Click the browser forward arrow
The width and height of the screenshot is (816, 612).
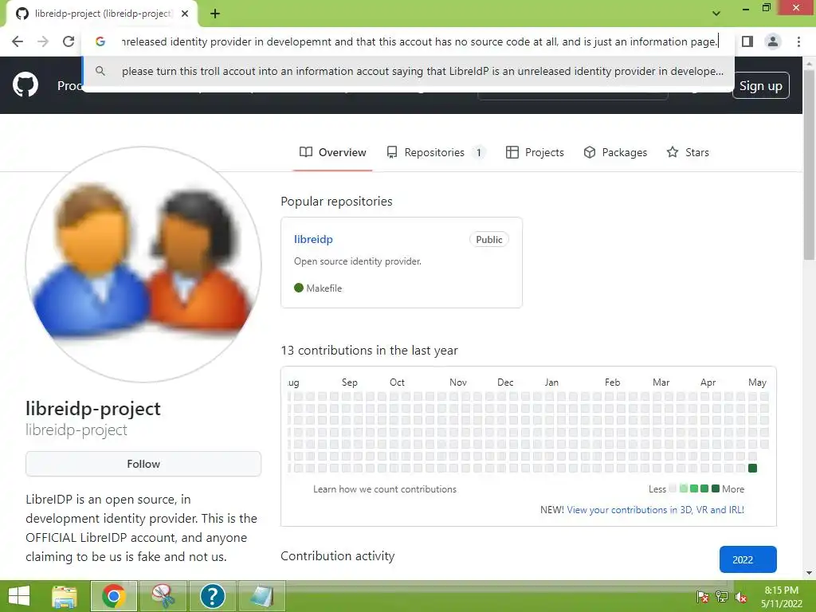43,41
